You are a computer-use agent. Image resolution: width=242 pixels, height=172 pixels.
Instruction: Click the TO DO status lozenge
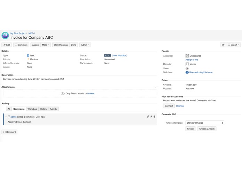107,55
